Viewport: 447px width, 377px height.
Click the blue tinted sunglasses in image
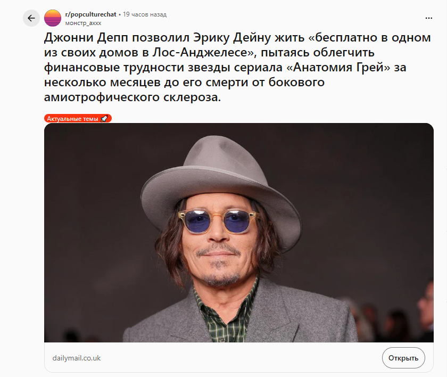point(219,221)
